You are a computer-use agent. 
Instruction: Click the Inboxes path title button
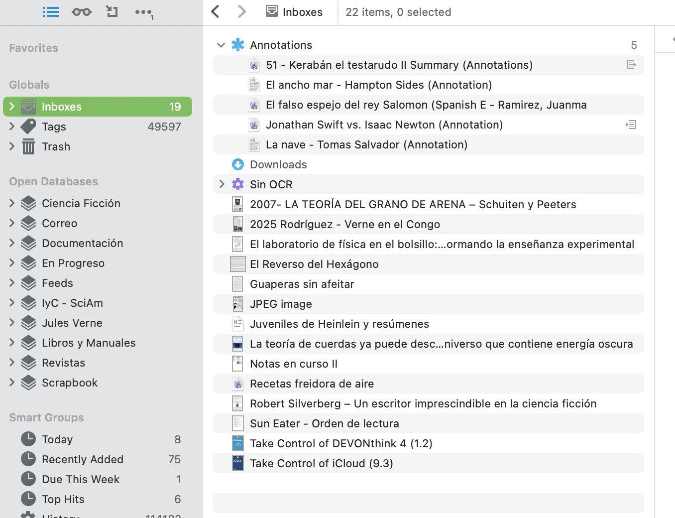[294, 12]
